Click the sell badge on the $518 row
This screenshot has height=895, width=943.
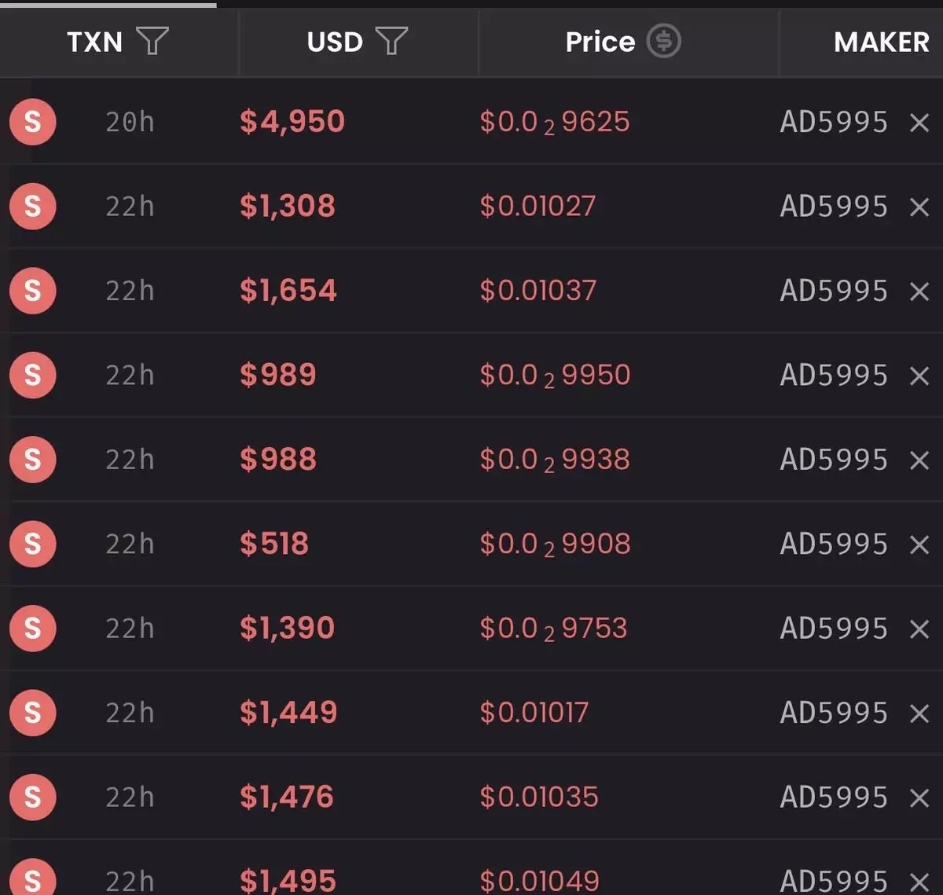coord(32,544)
